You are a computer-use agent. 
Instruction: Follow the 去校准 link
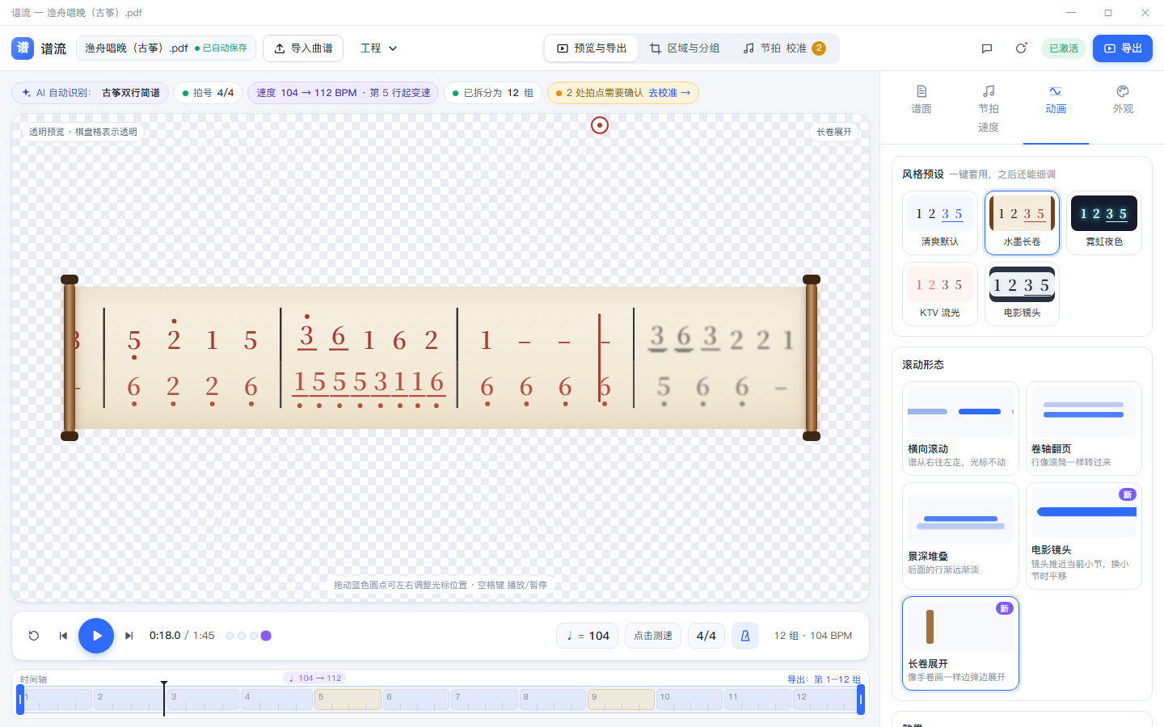pos(669,93)
